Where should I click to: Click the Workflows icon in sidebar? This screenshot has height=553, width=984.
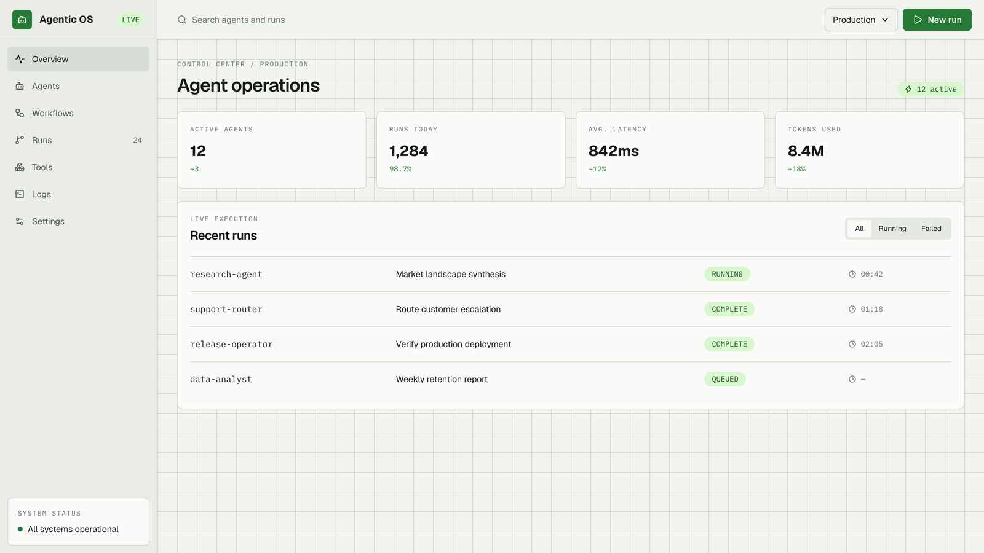pos(20,113)
